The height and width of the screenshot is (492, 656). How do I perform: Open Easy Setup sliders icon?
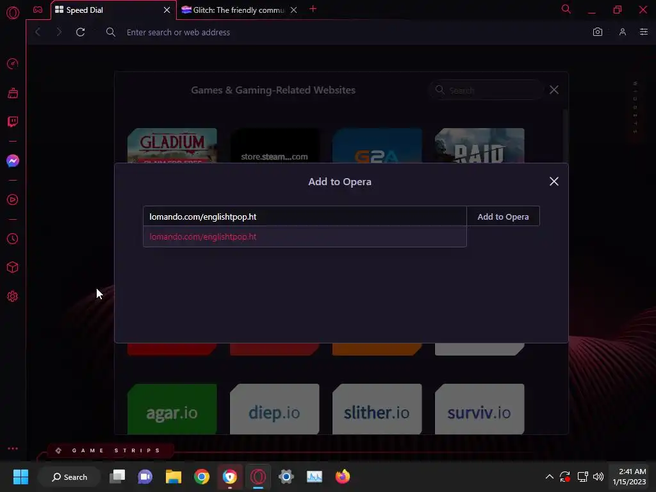click(644, 32)
